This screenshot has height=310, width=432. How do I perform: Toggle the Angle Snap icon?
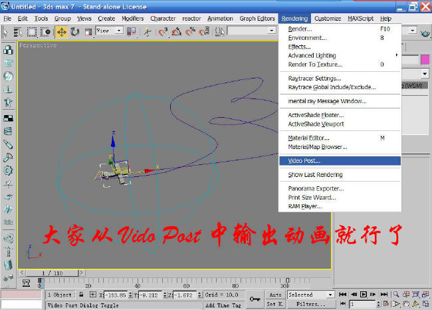[177, 32]
